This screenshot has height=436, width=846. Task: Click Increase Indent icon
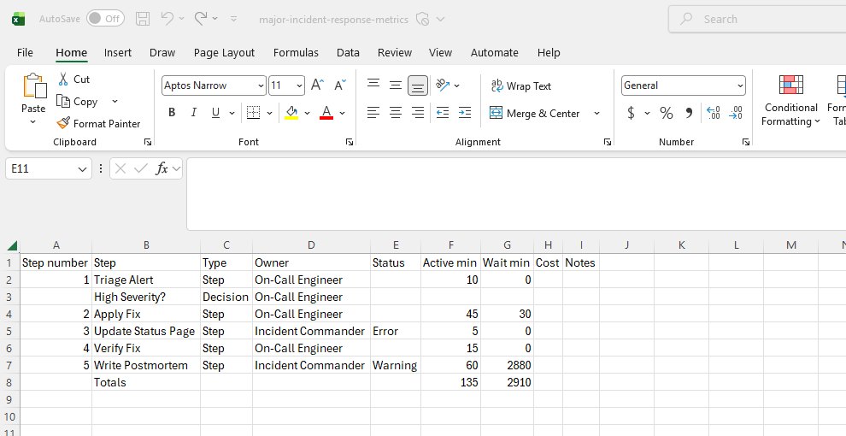click(465, 113)
